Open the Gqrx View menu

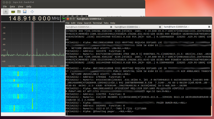click(x=21, y=6)
